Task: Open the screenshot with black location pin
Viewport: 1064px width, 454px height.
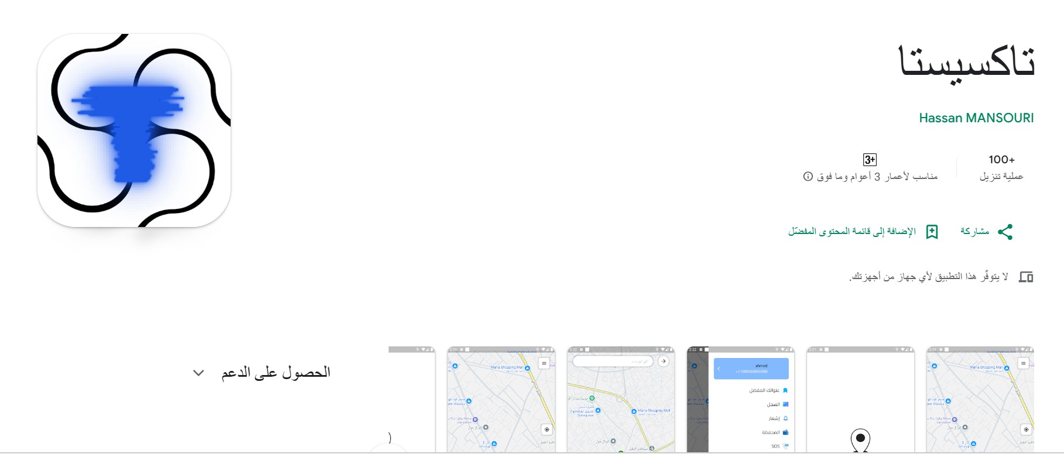Action: [860, 399]
